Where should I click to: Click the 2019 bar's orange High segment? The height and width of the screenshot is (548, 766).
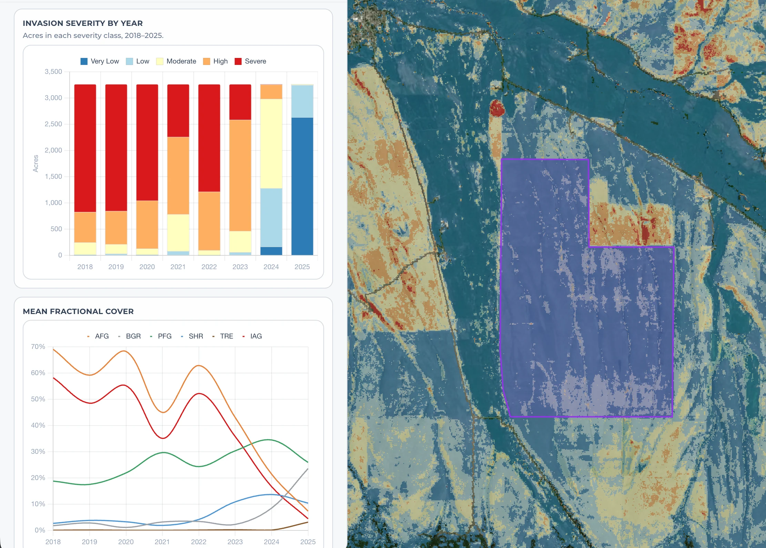[116, 228]
